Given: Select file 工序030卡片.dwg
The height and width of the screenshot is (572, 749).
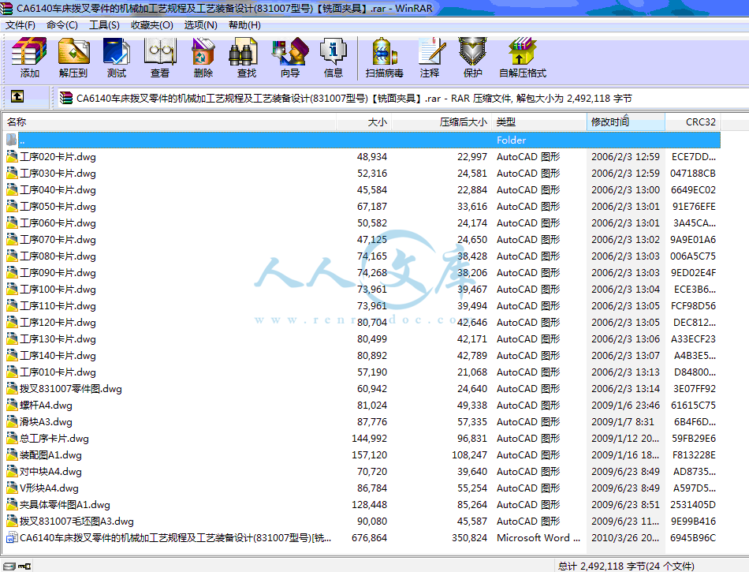Looking at the screenshot, I should pyautogui.click(x=58, y=173).
